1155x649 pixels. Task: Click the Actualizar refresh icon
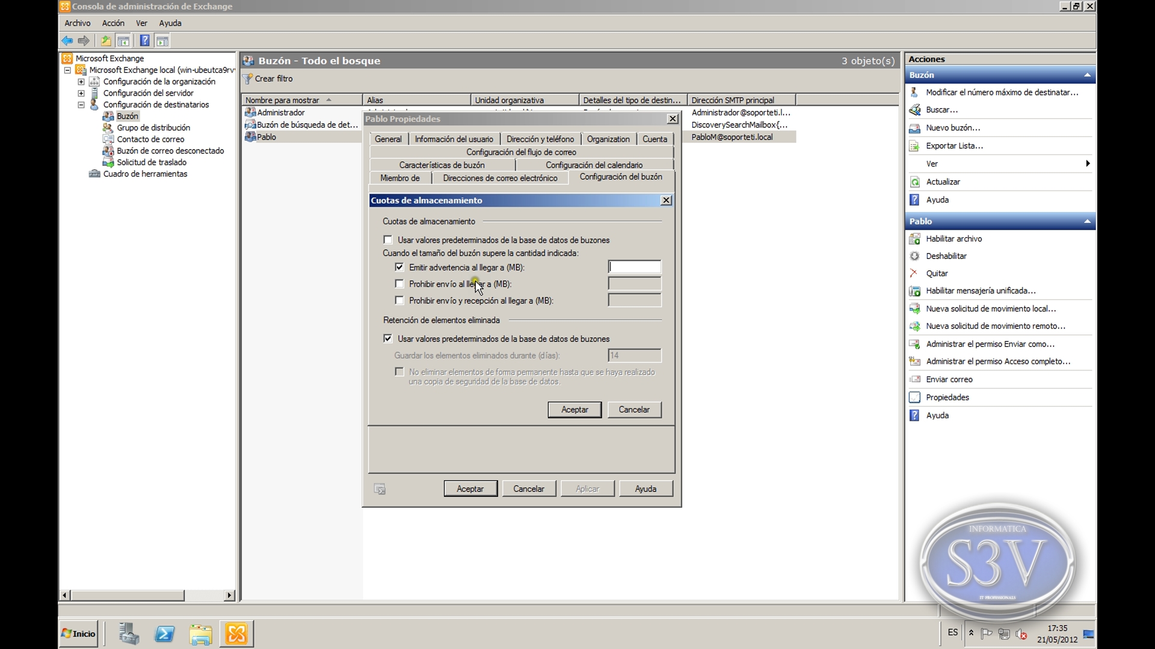pyautogui.click(x=914, y=182)
